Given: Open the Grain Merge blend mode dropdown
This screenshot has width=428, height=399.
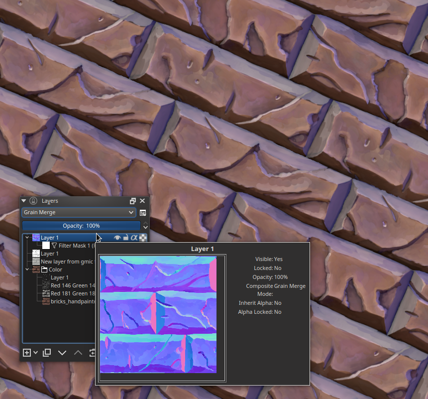Looking at the screenshot, I should pos(79,212).
